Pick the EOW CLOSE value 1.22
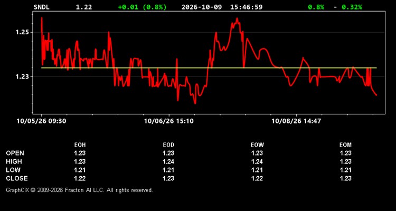This screenshot has height=211, width=396. [257, 178]
